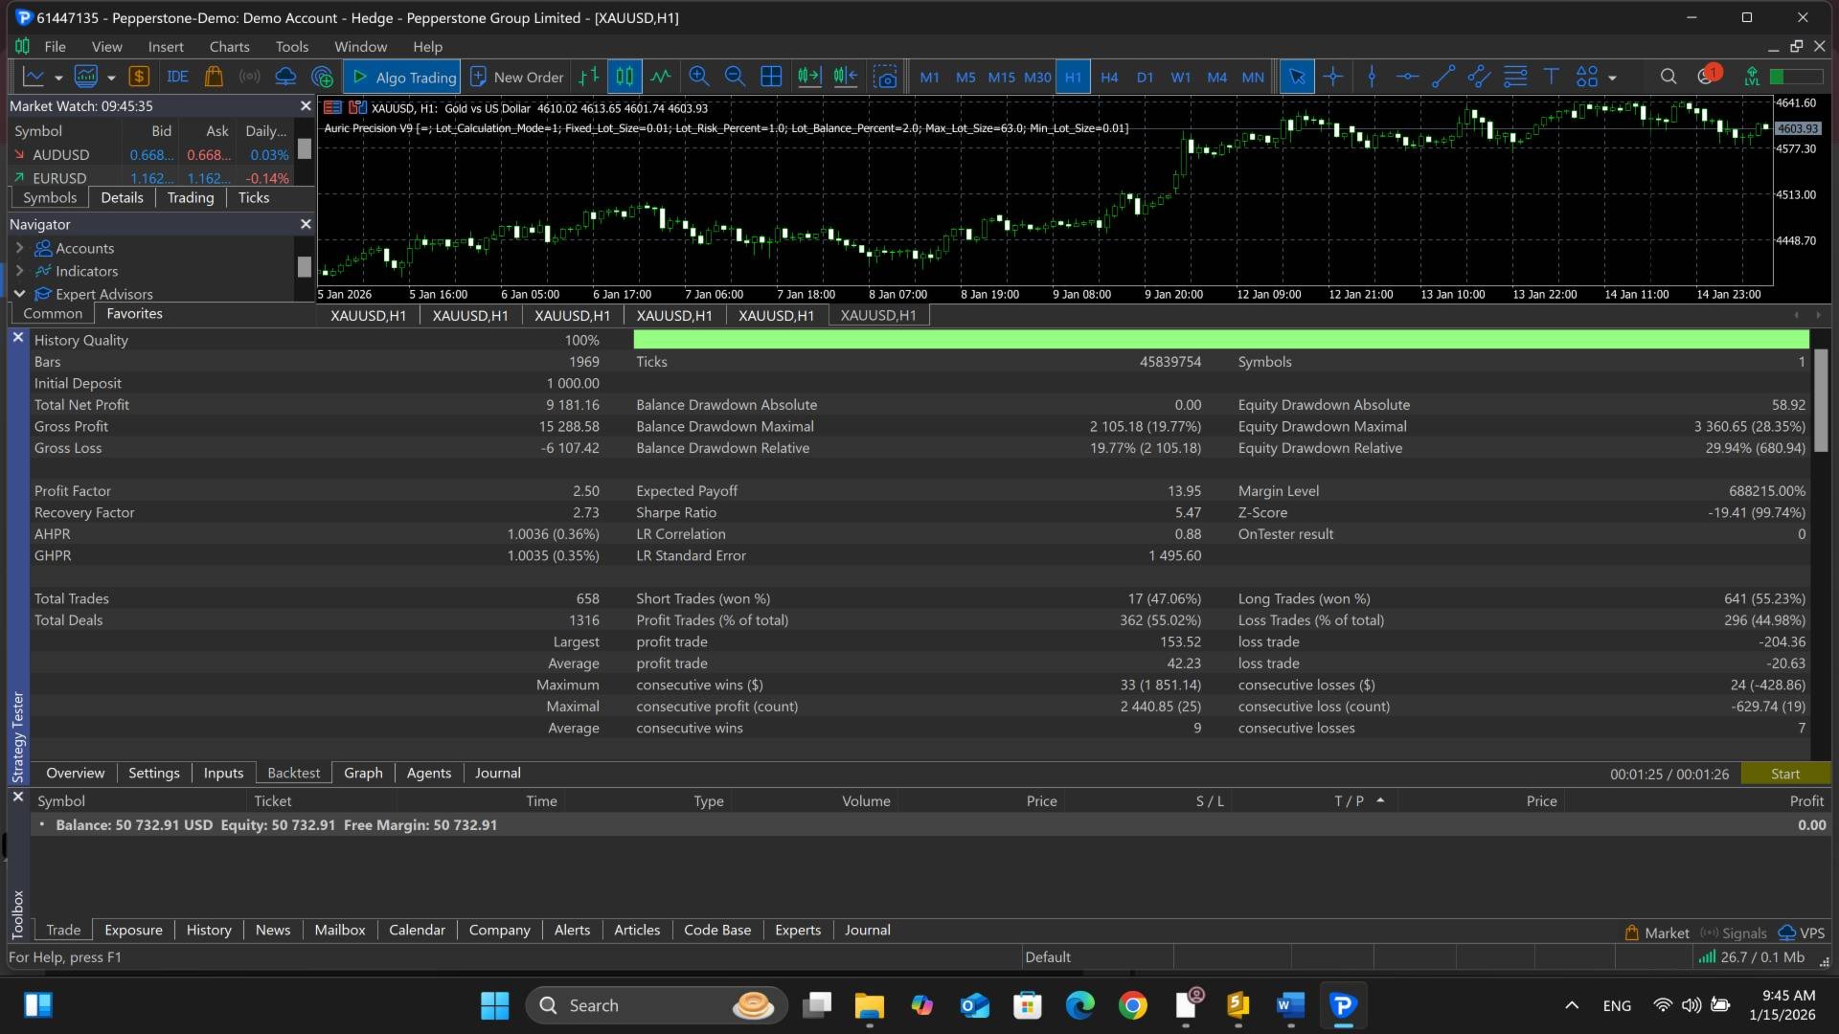The height and width of the screenshot is (1034, 1839).
Task: Switch chart to candlestick mode
Action: [624, 77]
